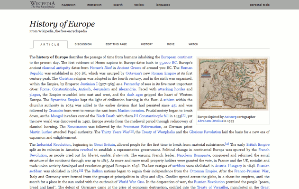Jump to footnote reference [2]
The height and width of the screenshot is (189, 299).
(183, 115)
